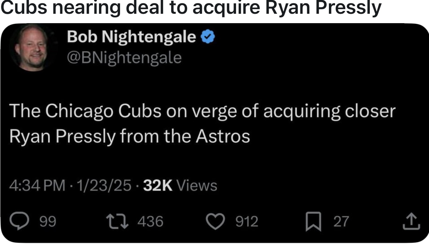
Task: Click "Ryan Pressly" in the tweet body
Action: [61, 136]
